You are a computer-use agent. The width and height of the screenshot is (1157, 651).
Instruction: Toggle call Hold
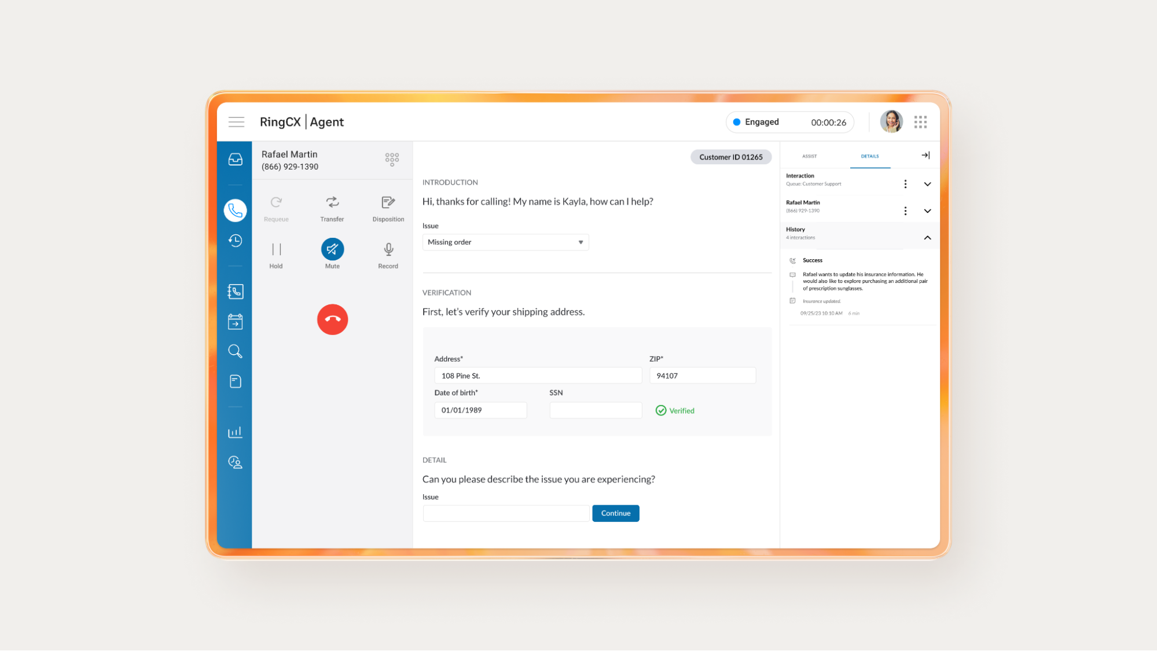pos(276,249)
